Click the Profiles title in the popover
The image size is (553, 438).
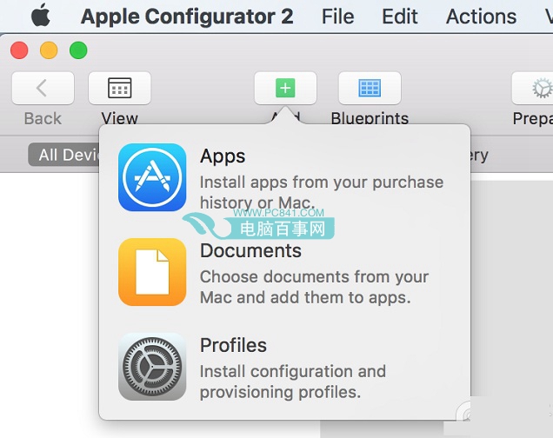coord(233,346)
